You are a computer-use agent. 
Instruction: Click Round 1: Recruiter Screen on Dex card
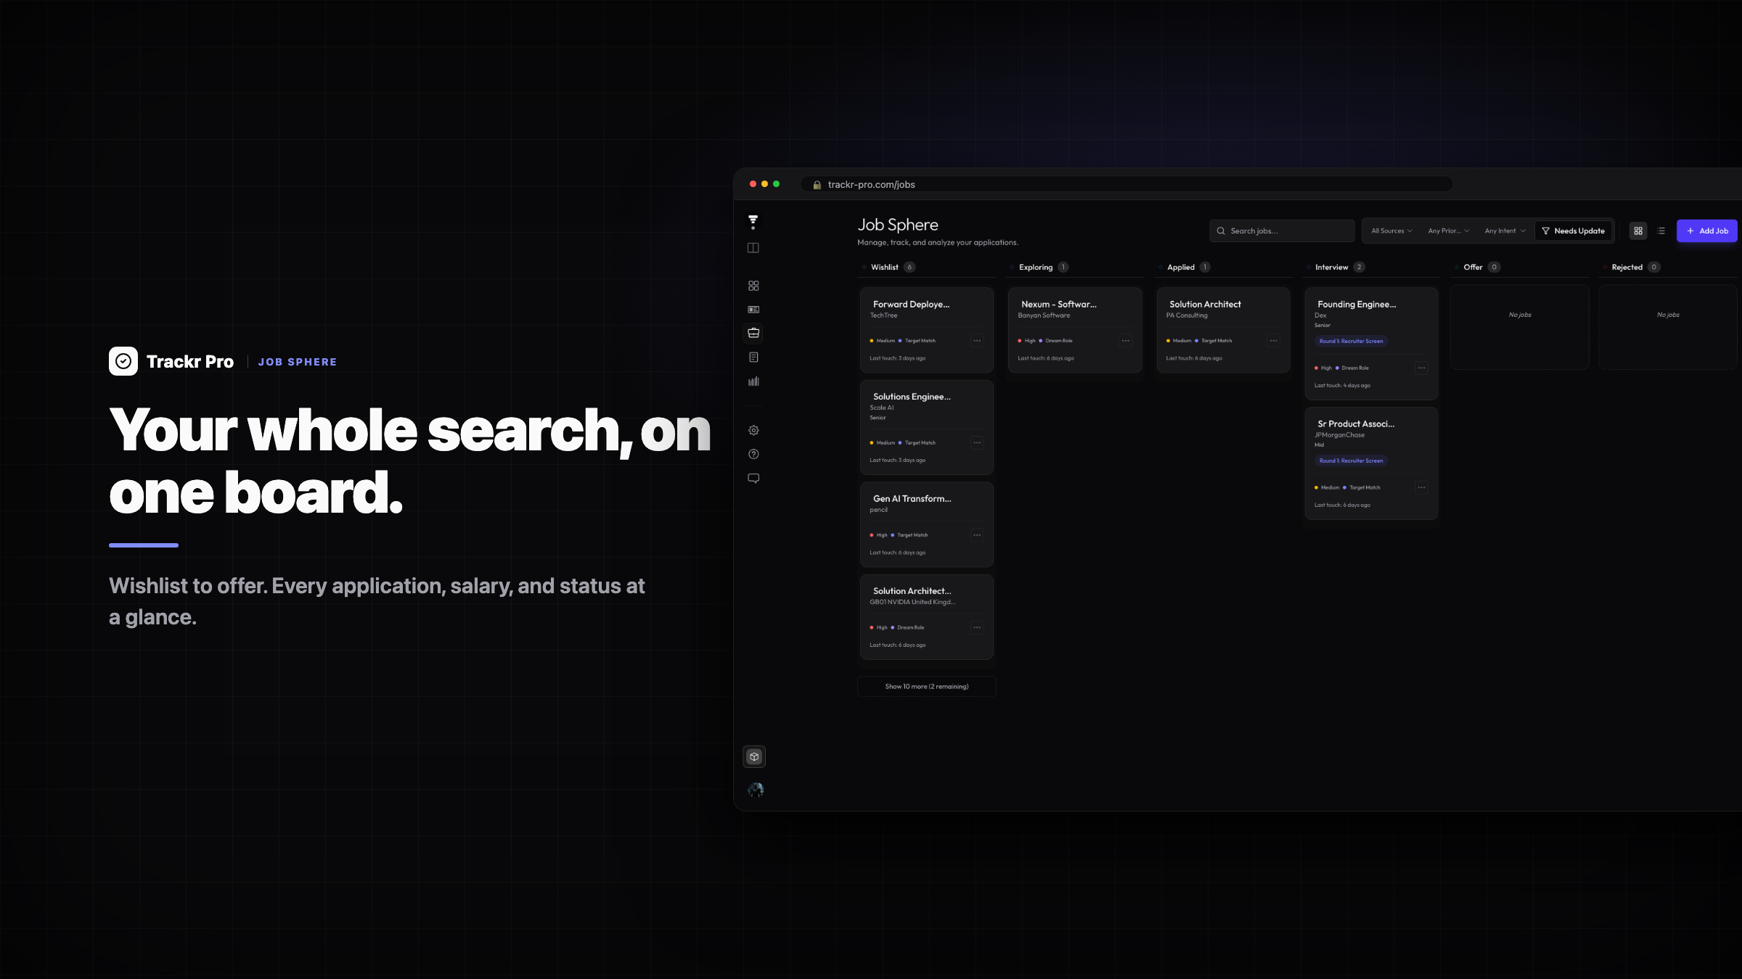(1352, 341)
